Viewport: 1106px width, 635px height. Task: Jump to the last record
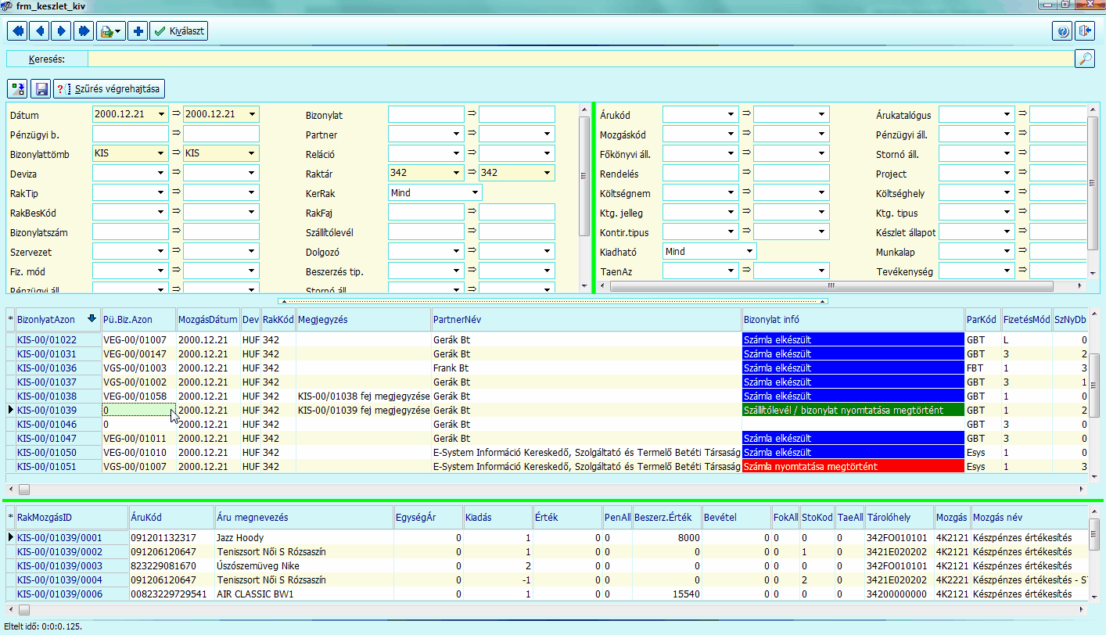pos(83,31)
